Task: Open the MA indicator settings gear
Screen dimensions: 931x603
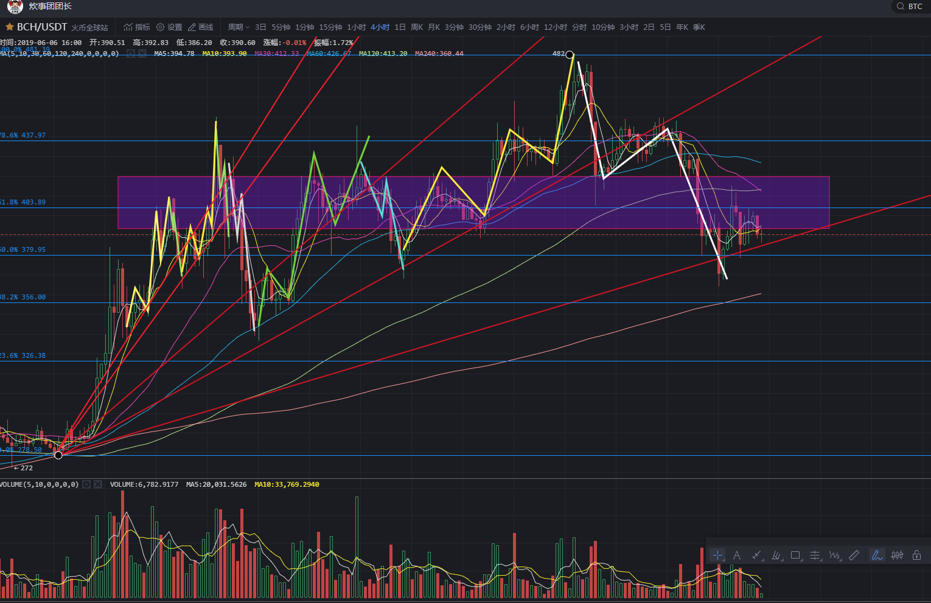Action: [x=130, y=54]
